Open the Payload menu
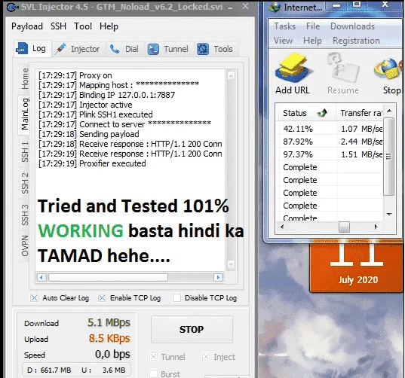This screenshot has height=378, width=405. pyautogui.click(x=27, y=26)
